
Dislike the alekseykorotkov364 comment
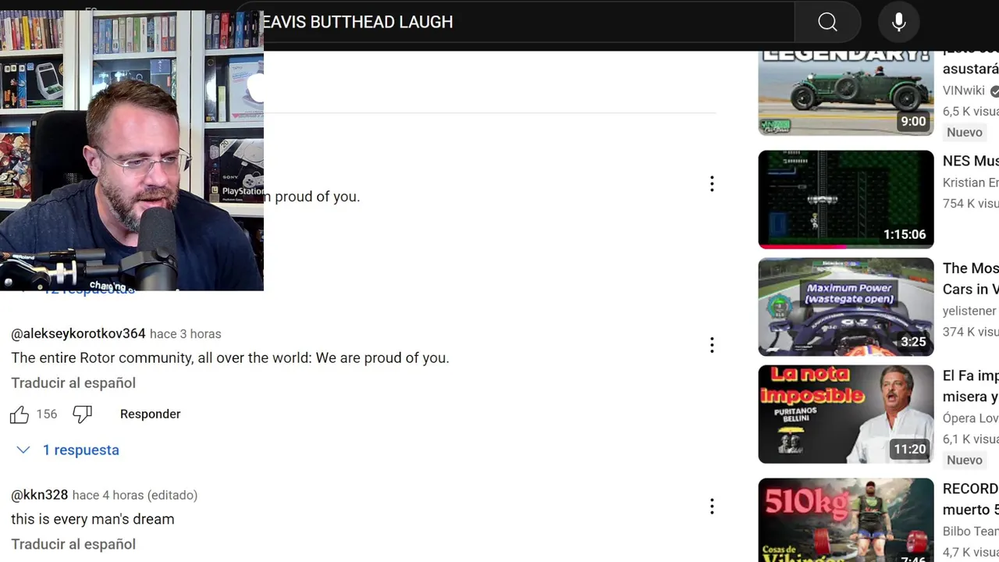(x=82, y=414)
